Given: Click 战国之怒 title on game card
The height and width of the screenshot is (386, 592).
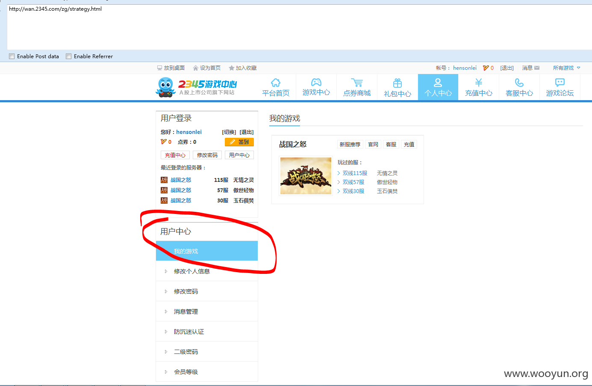Looking at the screenshot, I should [293, 145].
